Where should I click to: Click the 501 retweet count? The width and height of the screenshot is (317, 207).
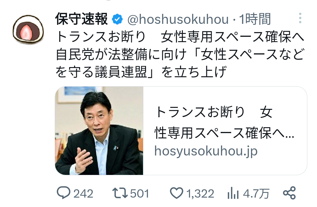point(140,193)
